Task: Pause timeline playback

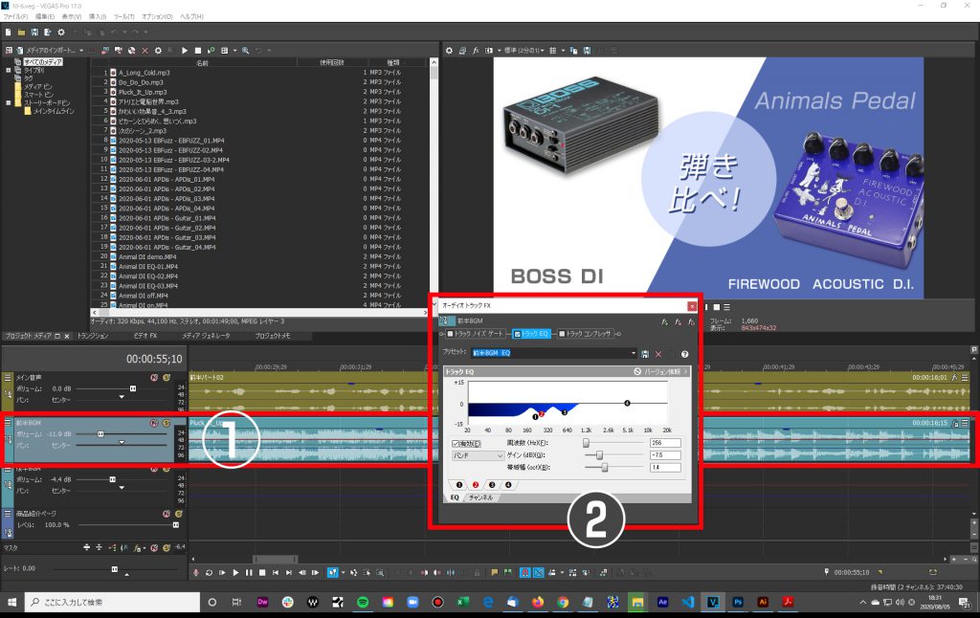Action: pyautogui.click(x=249, y=572)
